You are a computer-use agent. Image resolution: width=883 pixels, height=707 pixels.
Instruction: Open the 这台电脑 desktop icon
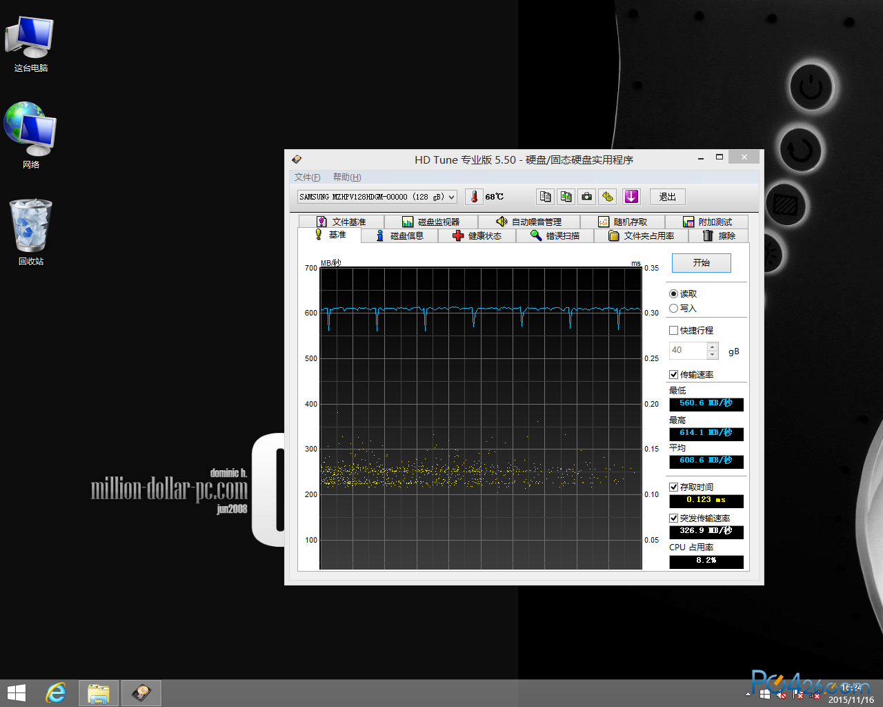(x=30, y=44)
